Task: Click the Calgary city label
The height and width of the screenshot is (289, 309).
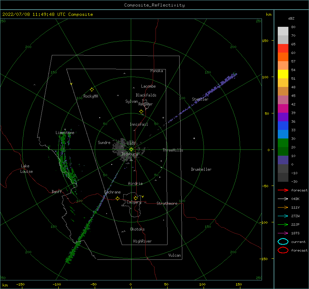Action: (134, 202)
